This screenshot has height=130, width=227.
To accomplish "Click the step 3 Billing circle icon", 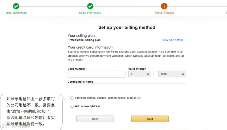I will [x=164, y=6].
